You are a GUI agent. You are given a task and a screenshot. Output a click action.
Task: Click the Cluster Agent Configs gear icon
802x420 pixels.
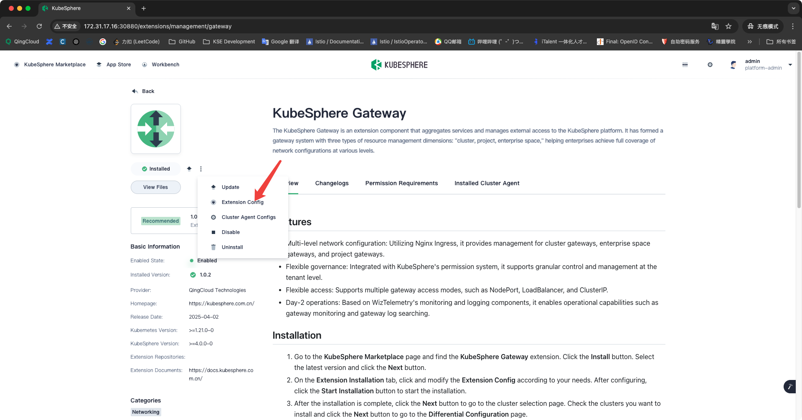click(x=213, y=217)
